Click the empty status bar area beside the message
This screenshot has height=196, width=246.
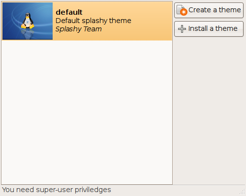pyautogui.click(x=175, y=190)
